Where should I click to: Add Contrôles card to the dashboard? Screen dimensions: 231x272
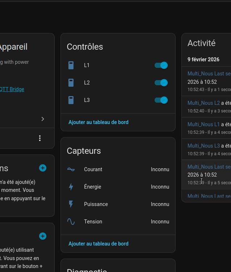pyautogui.click(x=98, y=122)
